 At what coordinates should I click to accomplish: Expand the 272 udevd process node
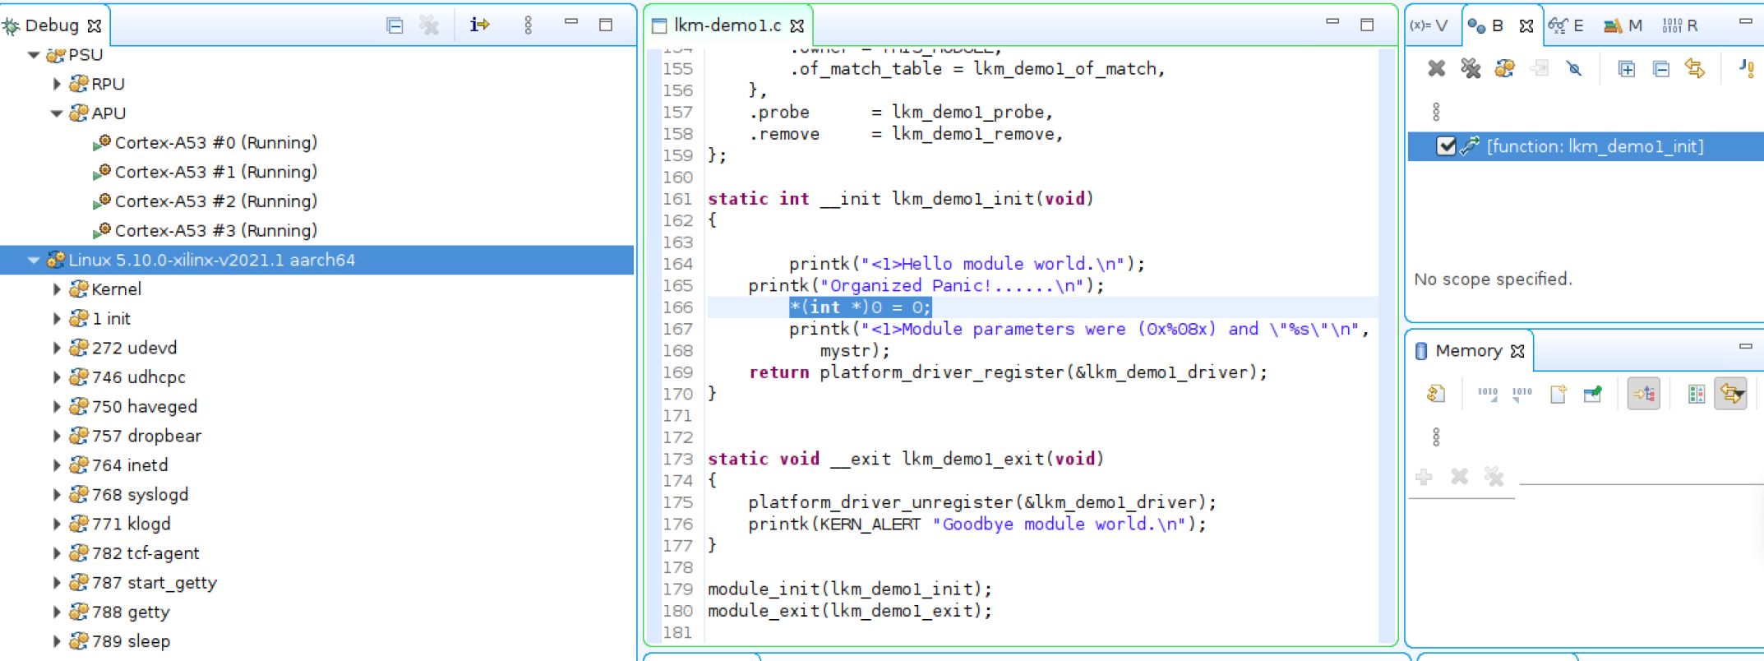tap(57, 349)
